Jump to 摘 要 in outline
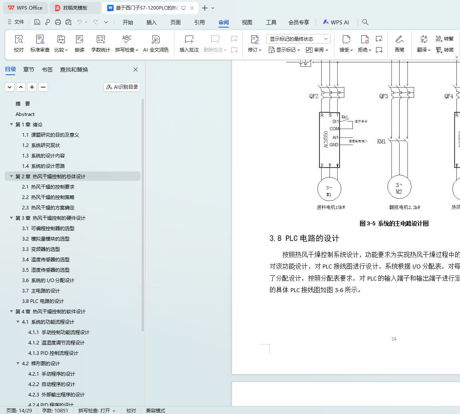 [23, 104]
